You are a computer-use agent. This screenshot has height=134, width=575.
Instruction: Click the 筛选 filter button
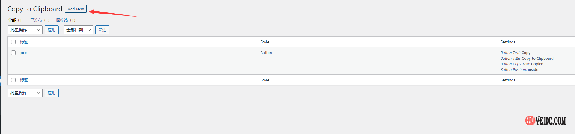click(102, 30)
